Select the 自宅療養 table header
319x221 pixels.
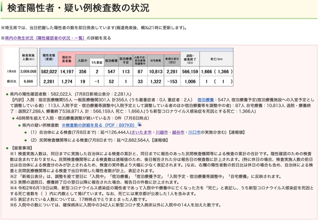coord(156,61)
